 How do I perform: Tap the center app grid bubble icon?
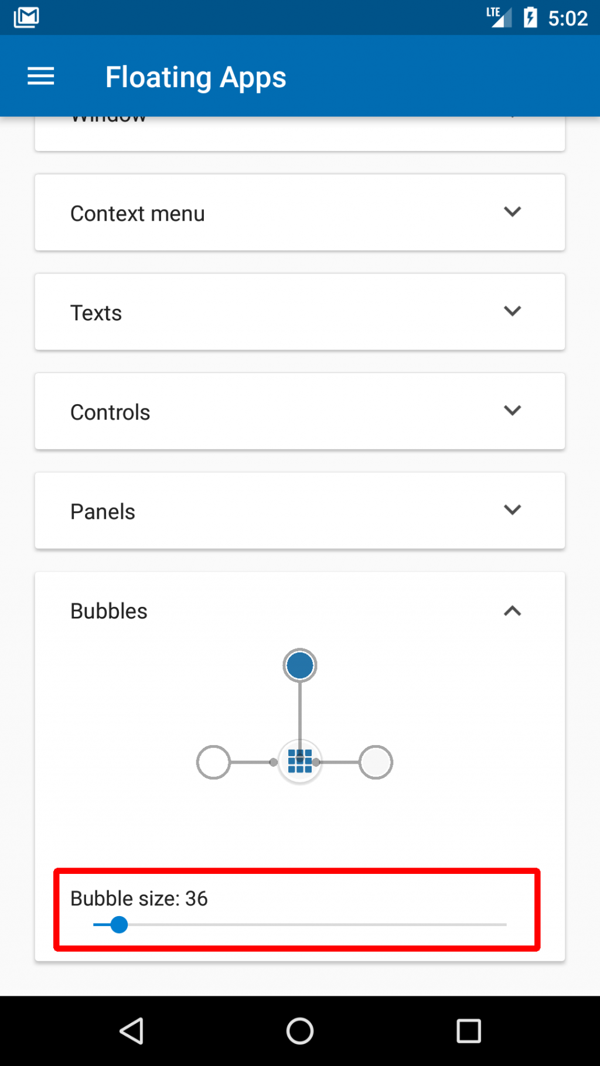(299, 761)
